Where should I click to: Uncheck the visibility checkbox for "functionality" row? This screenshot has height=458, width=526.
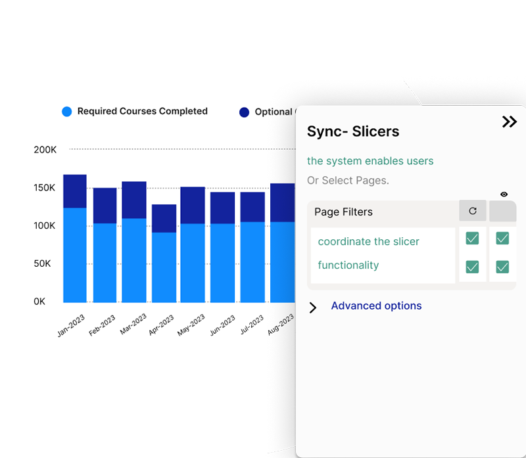click(502, 267)
